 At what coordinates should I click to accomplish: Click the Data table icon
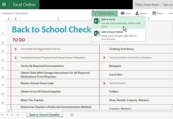pyautogui.click(x=154, y=13)
